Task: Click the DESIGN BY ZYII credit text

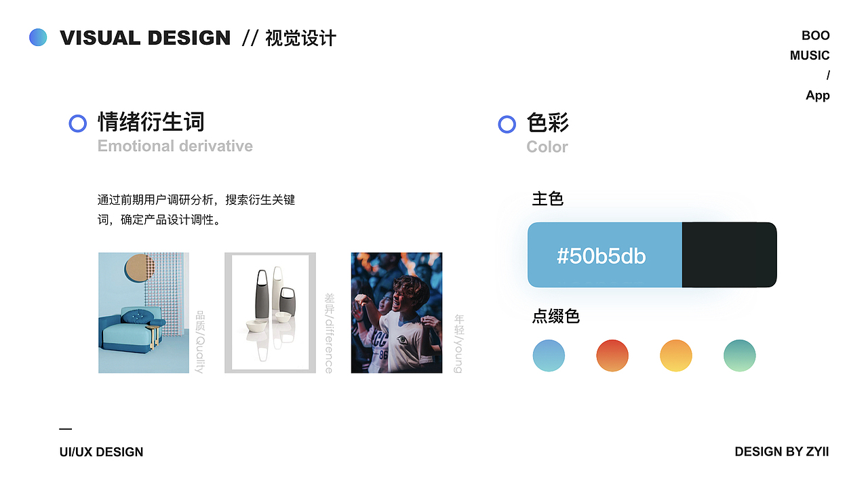Action: point(781,452)
